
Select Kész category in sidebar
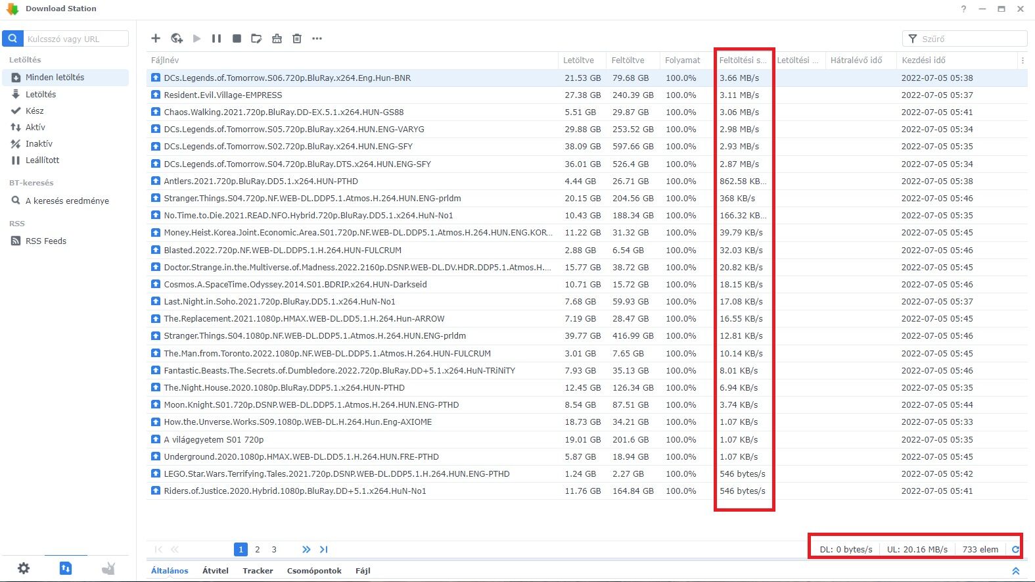tap(66, 110)
